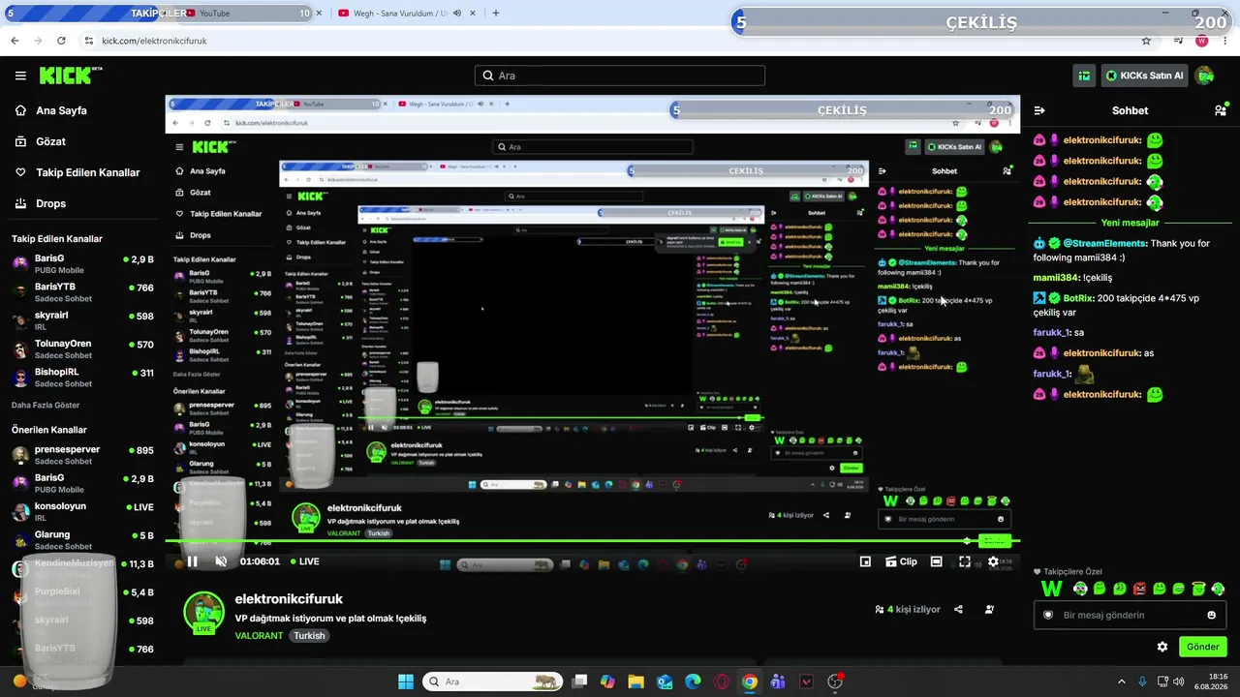The image size is (1240, 697).
Task: Click the KICKs Satın Al button
Action: point(1144,76)
